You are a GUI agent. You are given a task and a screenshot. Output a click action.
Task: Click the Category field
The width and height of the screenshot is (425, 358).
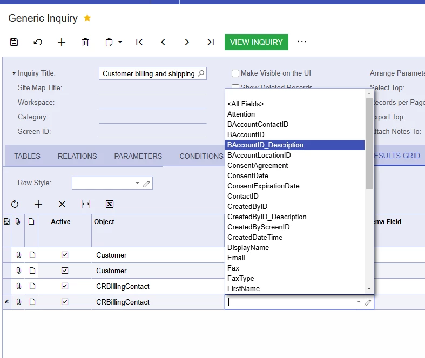pyautogui.click(x=153, y=117)
